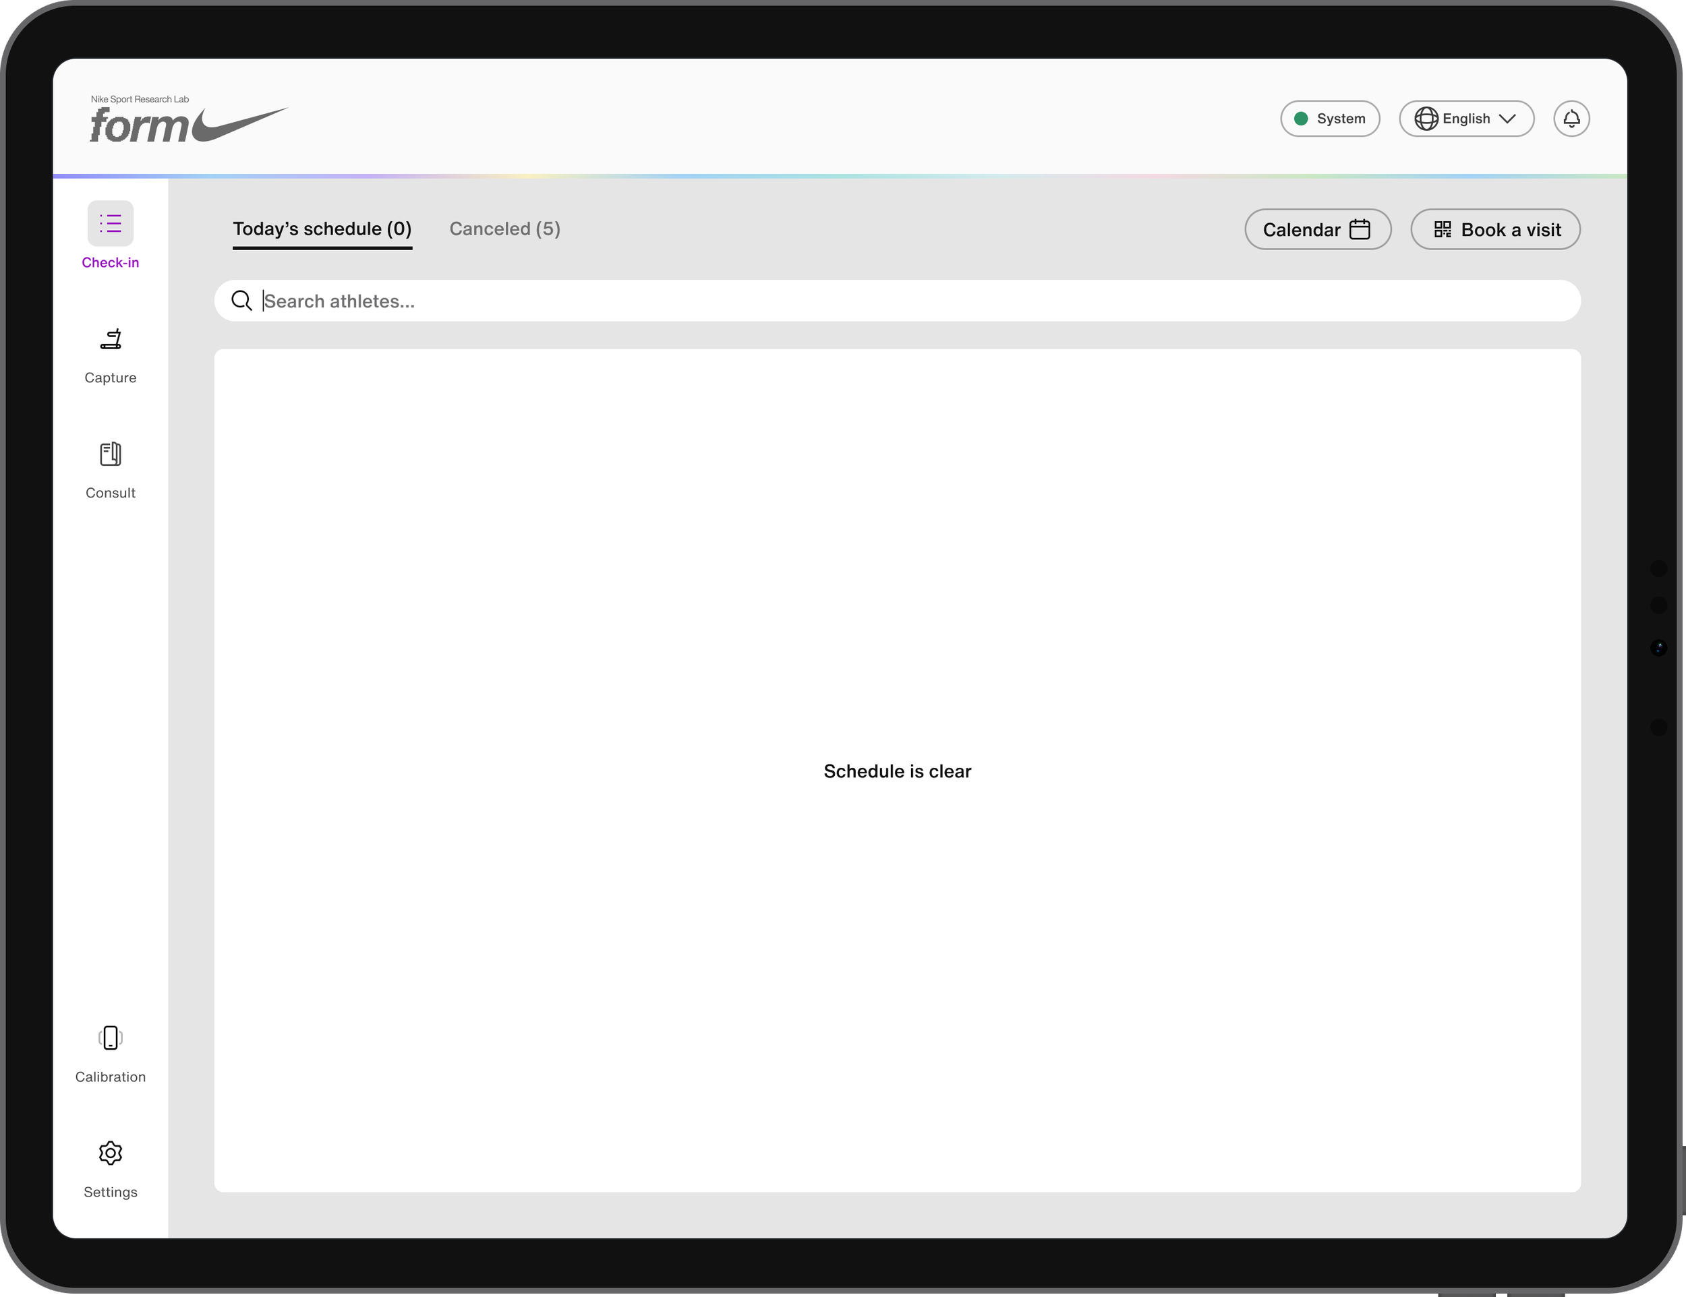
Task: Open the Settings gear icon
Action: click(111, 1153)
